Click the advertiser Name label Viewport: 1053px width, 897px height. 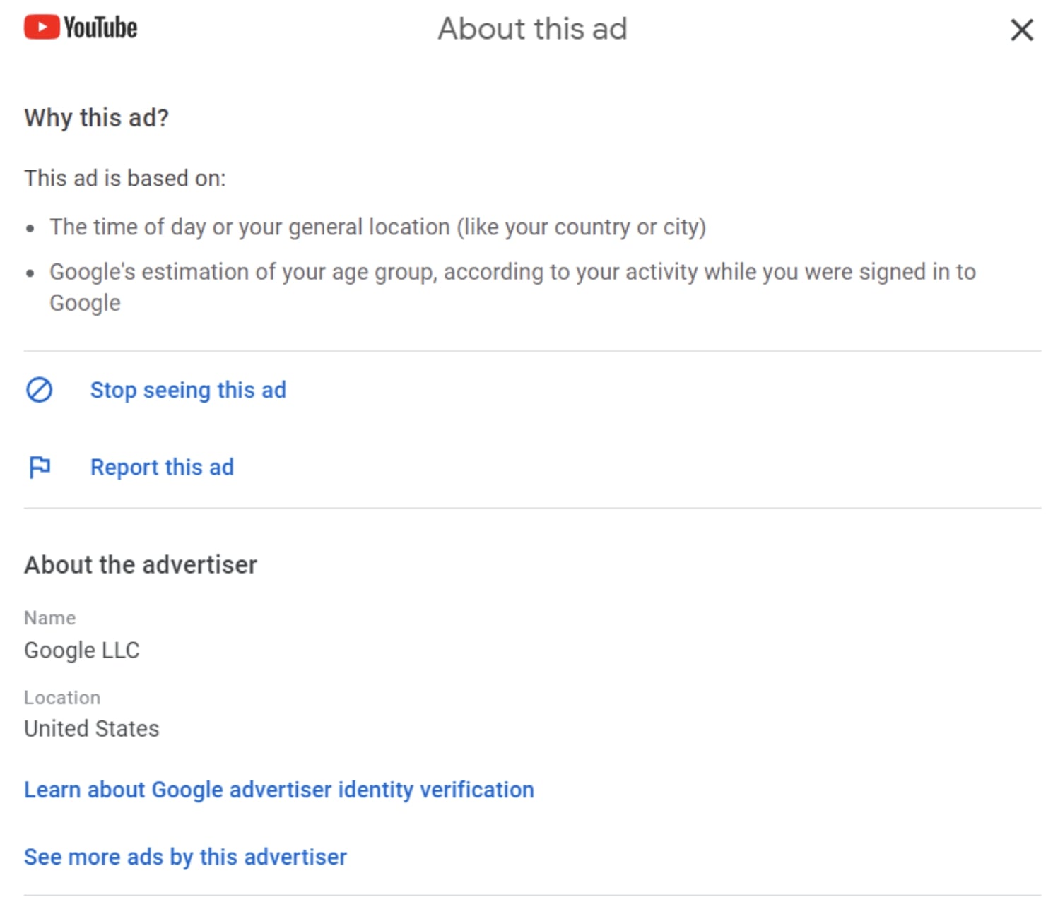[x=49, y=617]
